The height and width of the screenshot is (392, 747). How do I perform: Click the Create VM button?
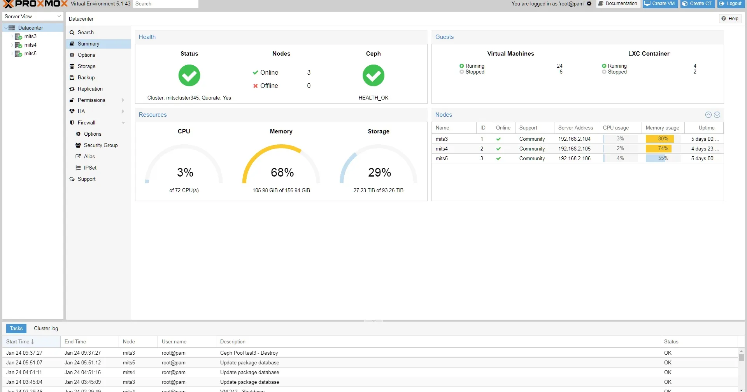[x=660, y=3]
